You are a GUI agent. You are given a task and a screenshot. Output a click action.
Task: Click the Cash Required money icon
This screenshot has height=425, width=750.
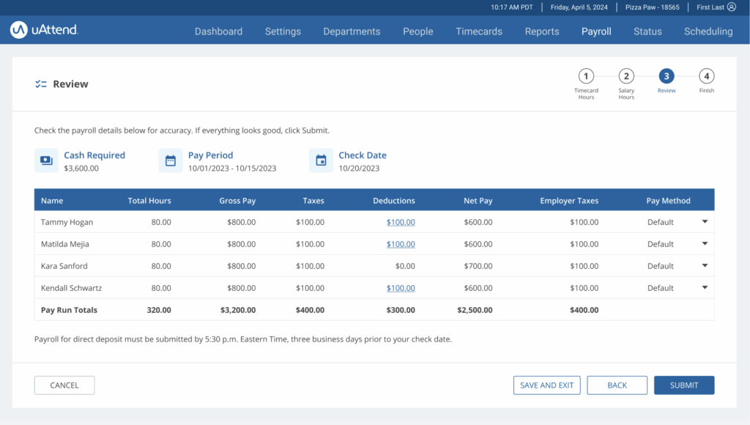[x=46, y=160]
